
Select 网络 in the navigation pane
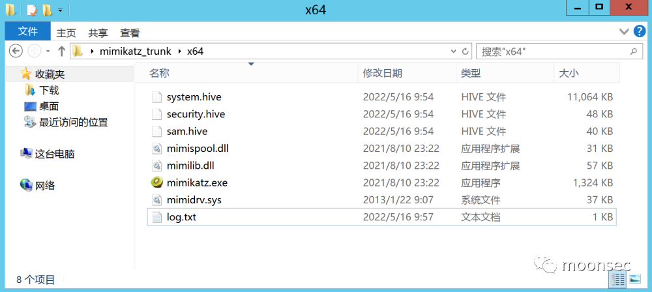(x=44, y=186)
